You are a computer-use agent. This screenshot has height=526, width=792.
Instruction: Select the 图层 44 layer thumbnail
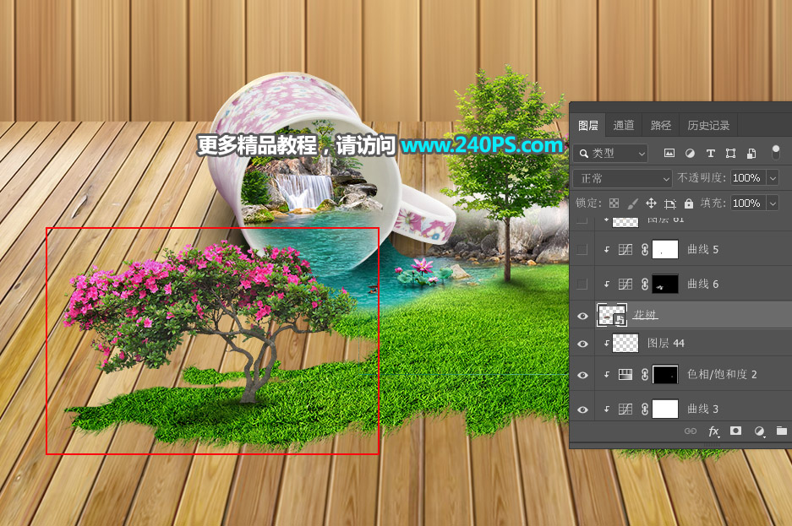click(625, 344)
